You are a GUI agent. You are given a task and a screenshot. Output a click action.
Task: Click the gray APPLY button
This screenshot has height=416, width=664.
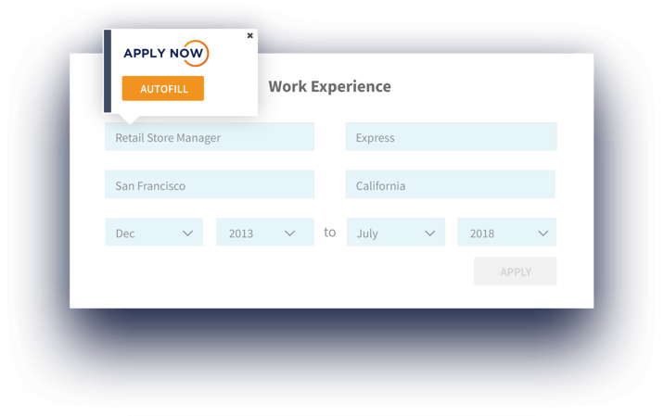tap(516, 271)
